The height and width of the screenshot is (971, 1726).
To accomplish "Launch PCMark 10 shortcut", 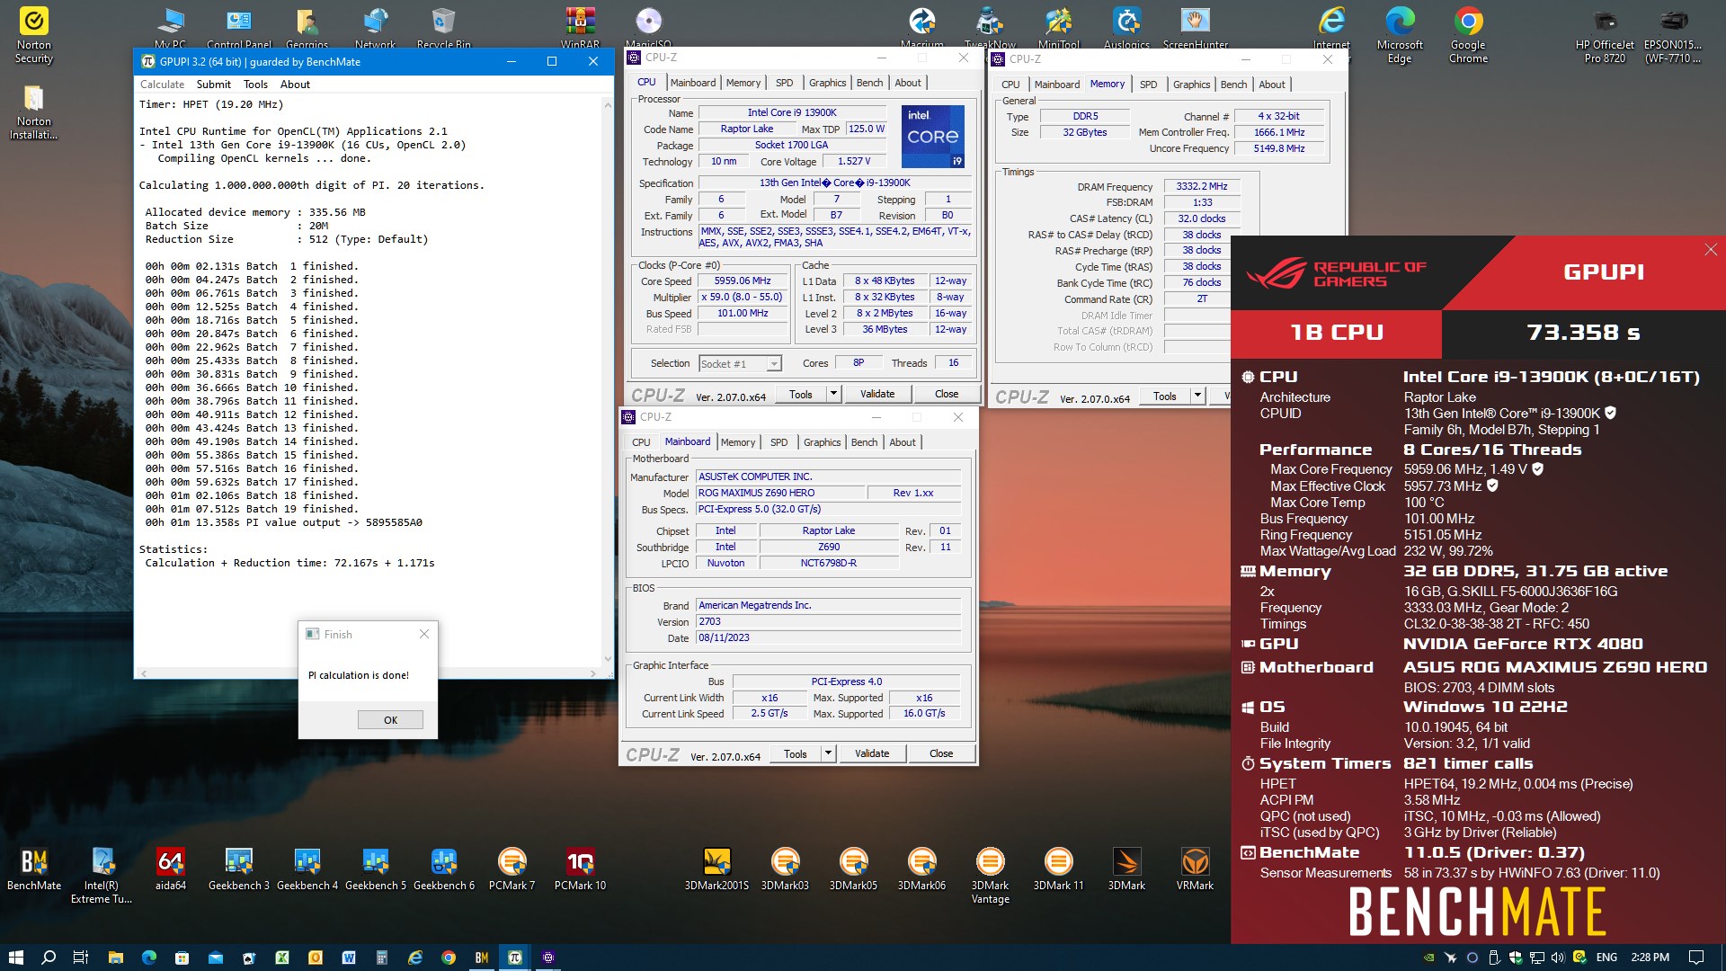I will click(x=580, y=869).
